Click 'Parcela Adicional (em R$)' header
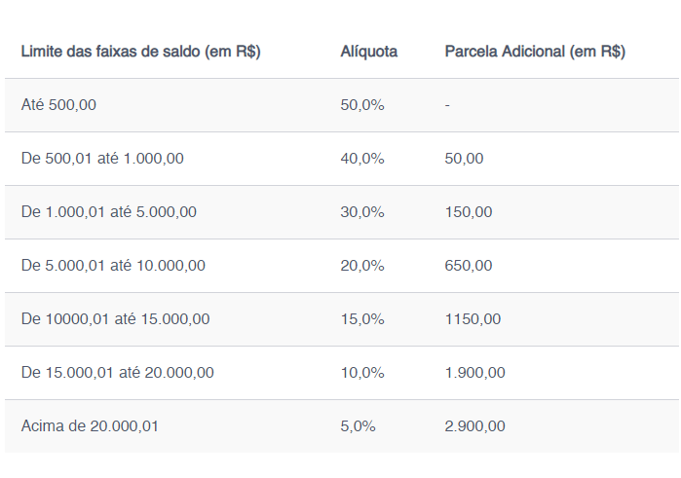This screenshot has height=478, width=681. coord(535,52)
